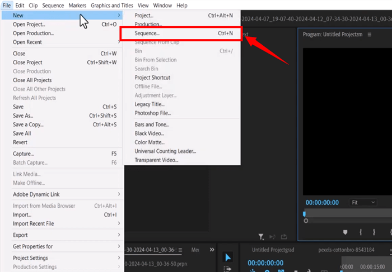Screen dimensions: 392x272
Task: Open the pexels-cottonbro-8543184 sequence tab
Action: pyautogui.click(x=347, y=250)
